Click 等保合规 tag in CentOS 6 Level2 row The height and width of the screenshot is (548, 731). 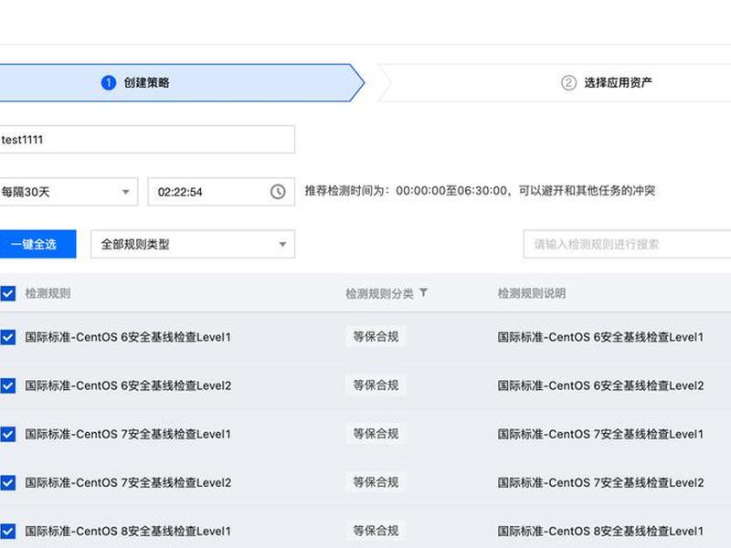(376, 385)
